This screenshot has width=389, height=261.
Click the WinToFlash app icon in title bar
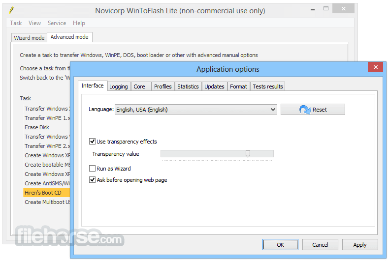11,10
